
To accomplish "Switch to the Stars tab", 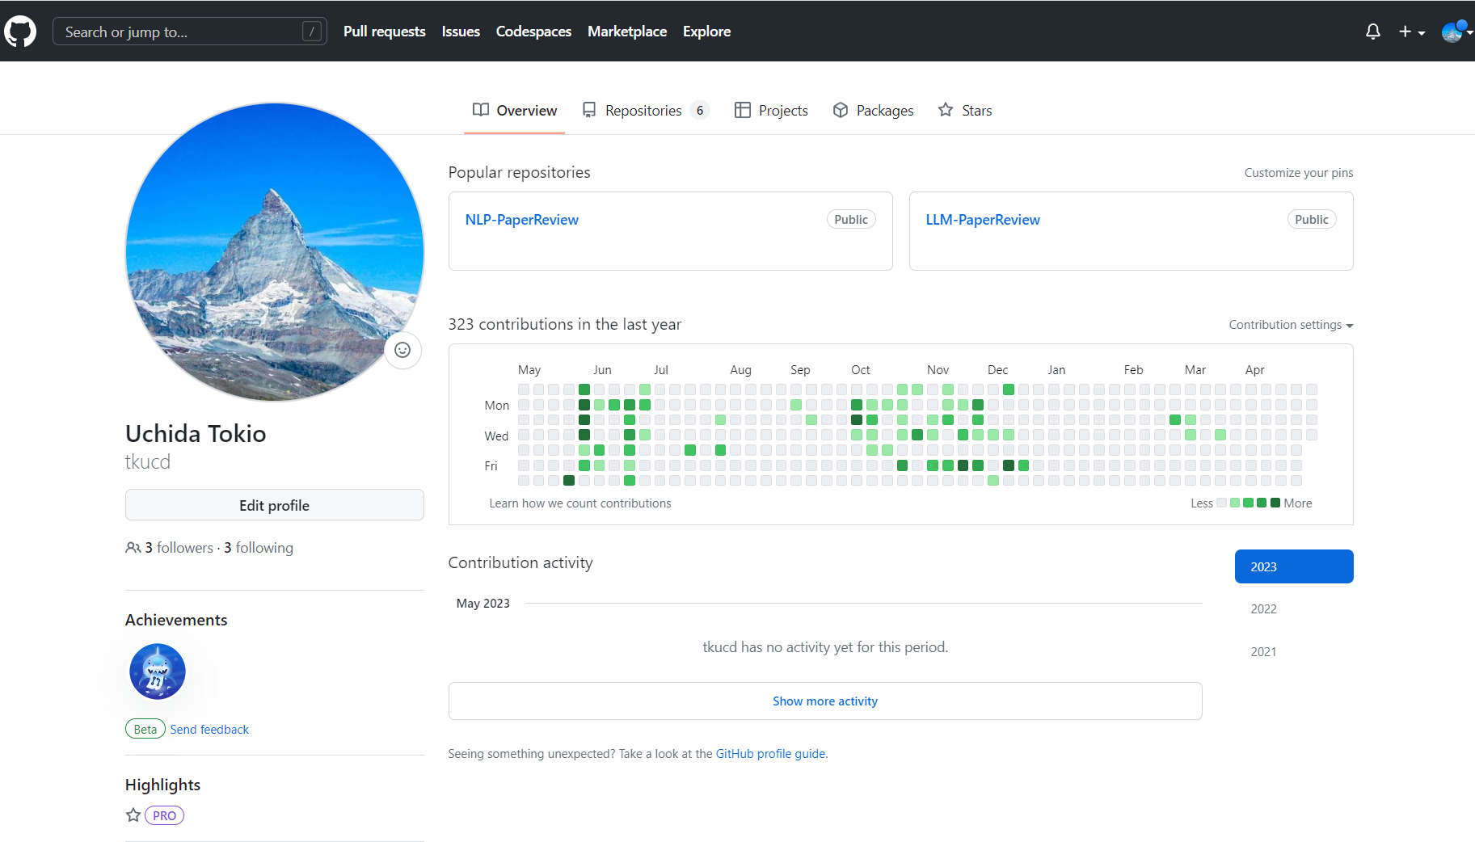I will [965, 111].
